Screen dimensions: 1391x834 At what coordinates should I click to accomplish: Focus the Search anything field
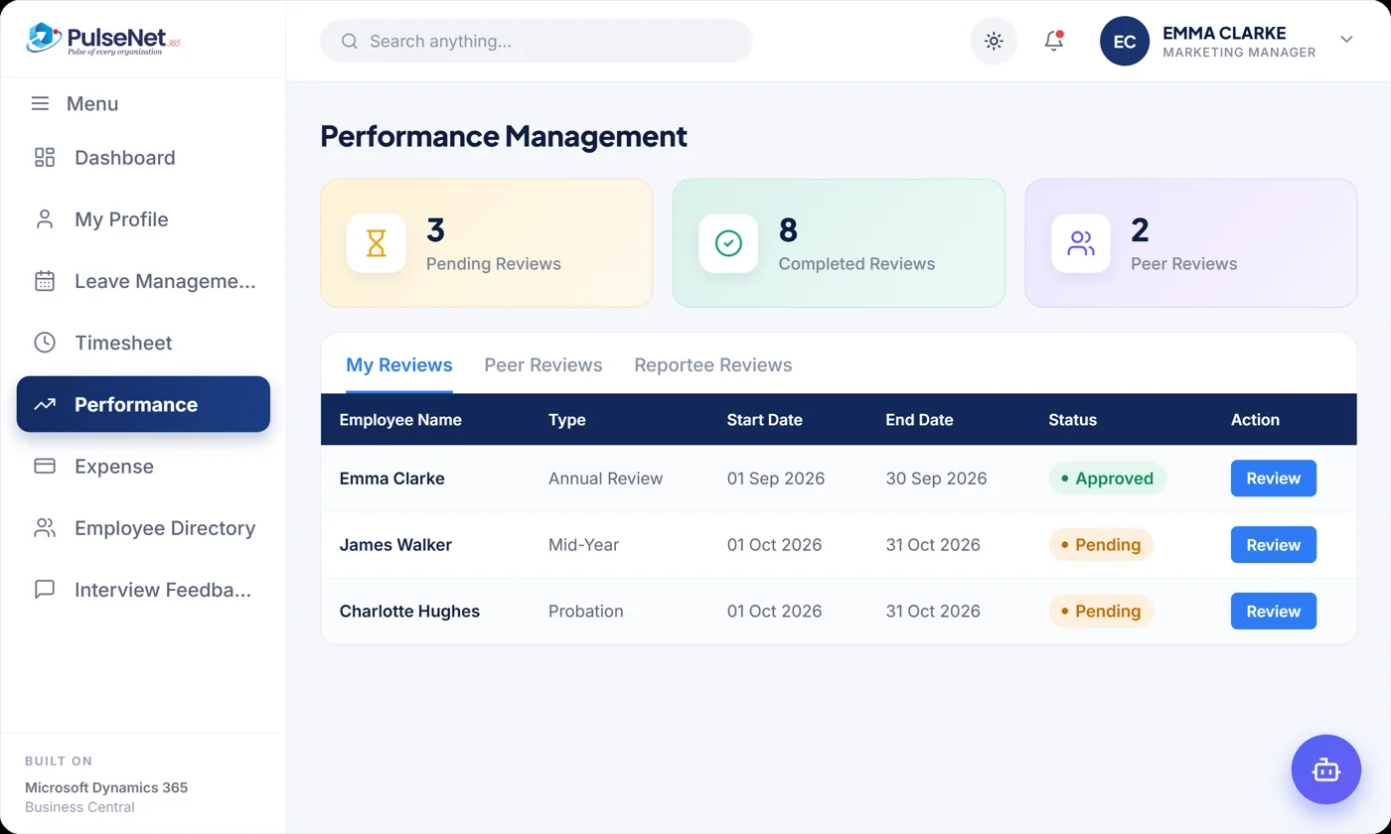pos(537,42)
